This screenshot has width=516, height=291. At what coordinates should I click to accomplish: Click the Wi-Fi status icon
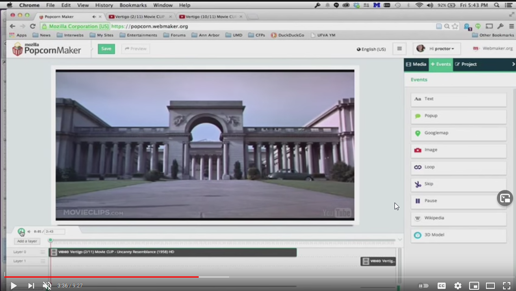pyautogui.click(x=419, y=5)
